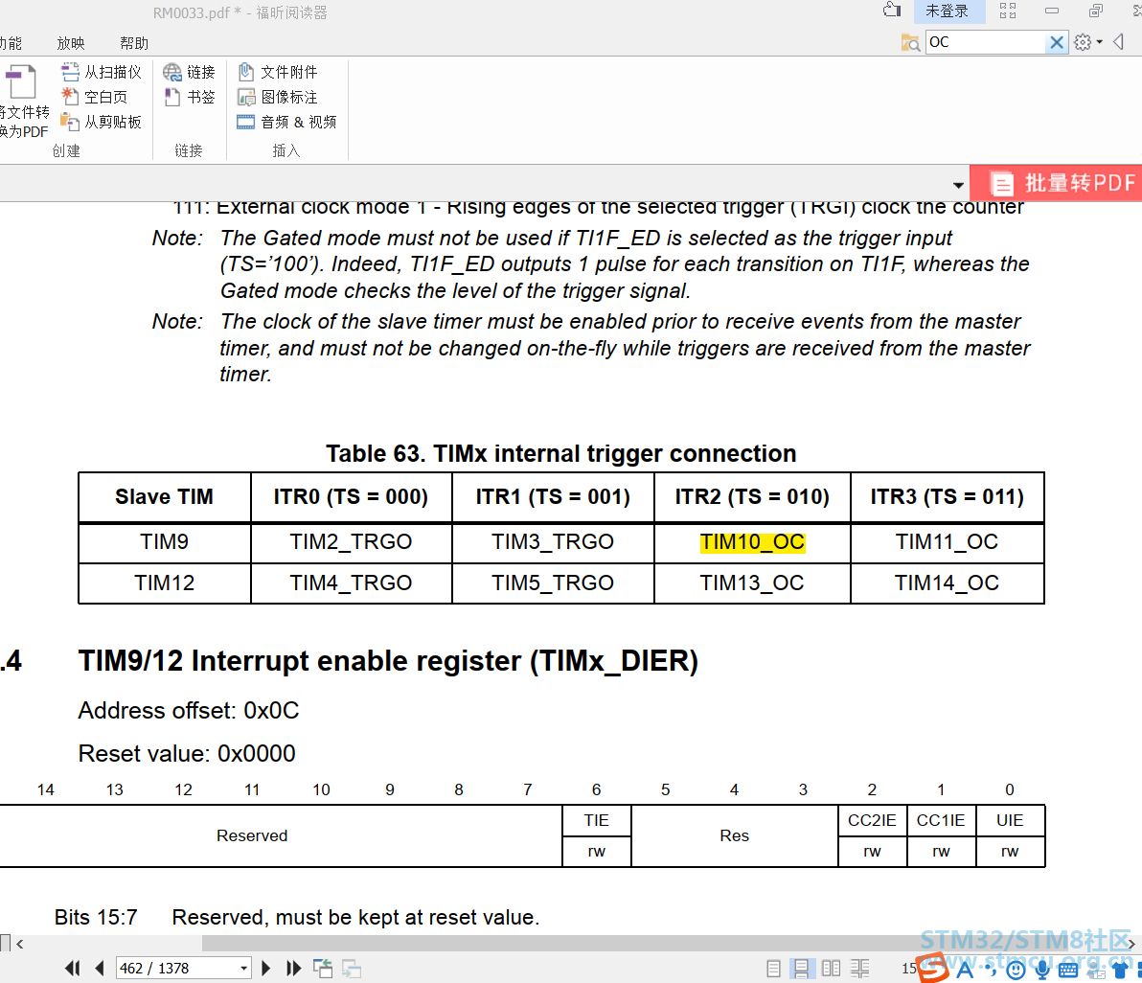
Task: Click the Table 63 caption text
Action: (x=560, y=453)
